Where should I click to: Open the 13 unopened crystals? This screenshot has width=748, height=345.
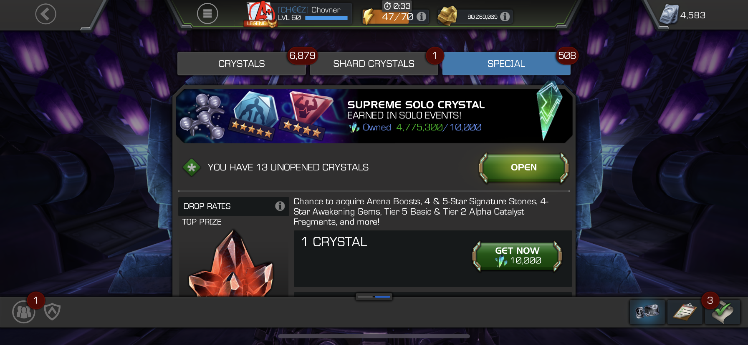(524, 167)
